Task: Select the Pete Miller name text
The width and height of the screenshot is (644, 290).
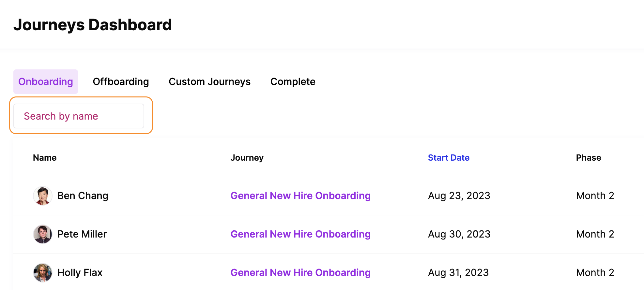Action: [82, 234]
